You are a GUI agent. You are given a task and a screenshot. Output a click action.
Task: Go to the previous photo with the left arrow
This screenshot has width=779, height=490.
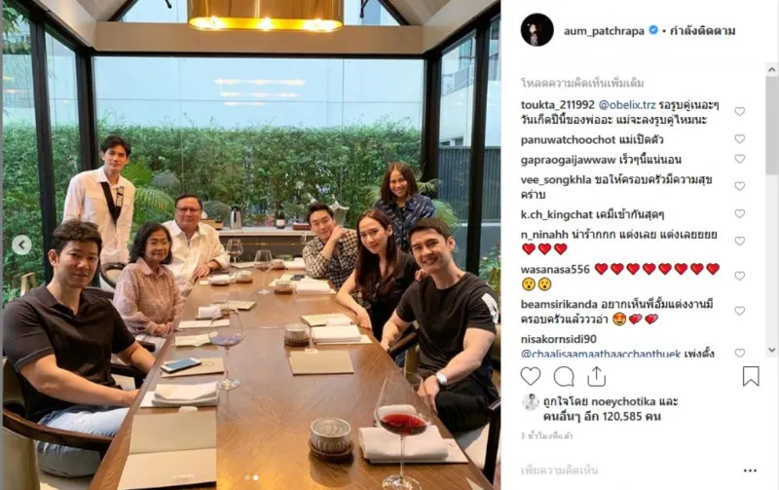[x=21, y=245]
